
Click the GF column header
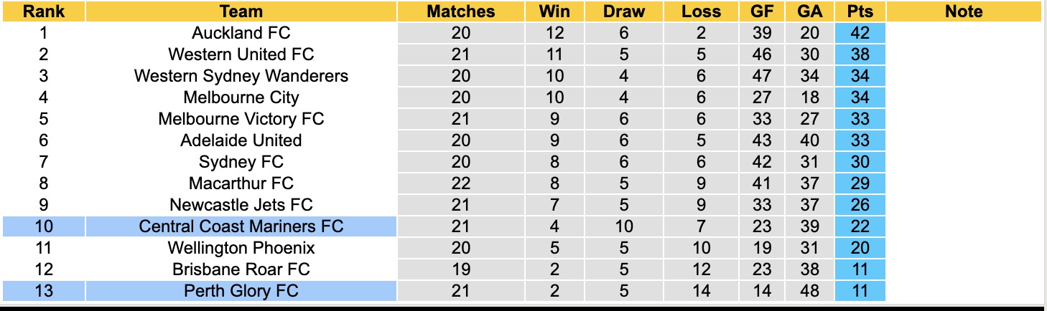tap(761, 11)
